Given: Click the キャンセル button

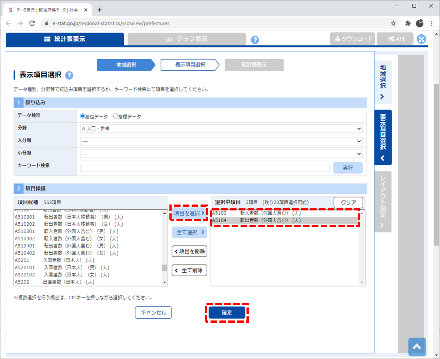Looking at the screenshot, I should [x=153, y=312].
